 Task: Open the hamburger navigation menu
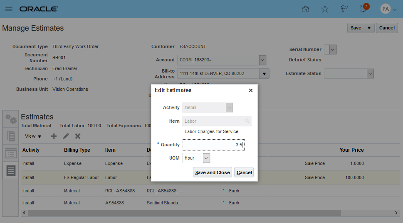9,9
